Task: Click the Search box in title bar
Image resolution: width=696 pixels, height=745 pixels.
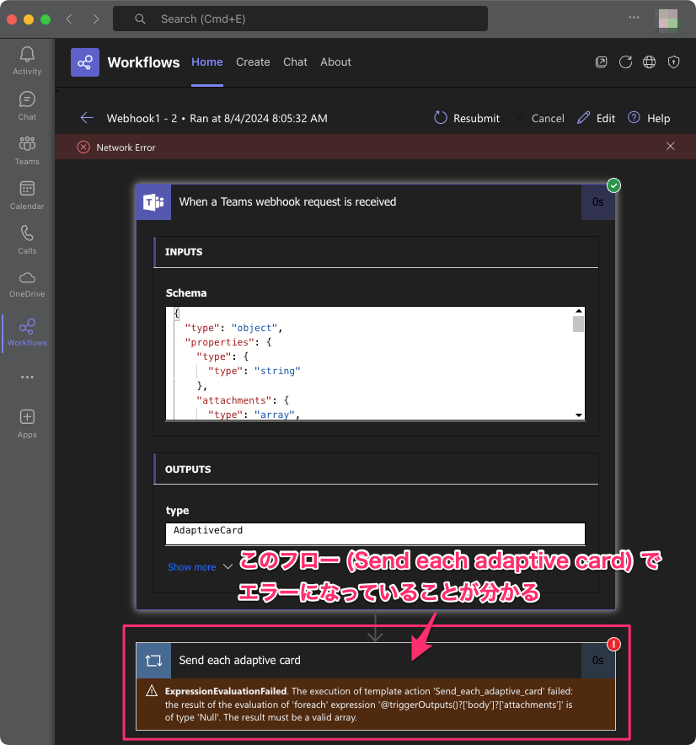Action: 300,19
